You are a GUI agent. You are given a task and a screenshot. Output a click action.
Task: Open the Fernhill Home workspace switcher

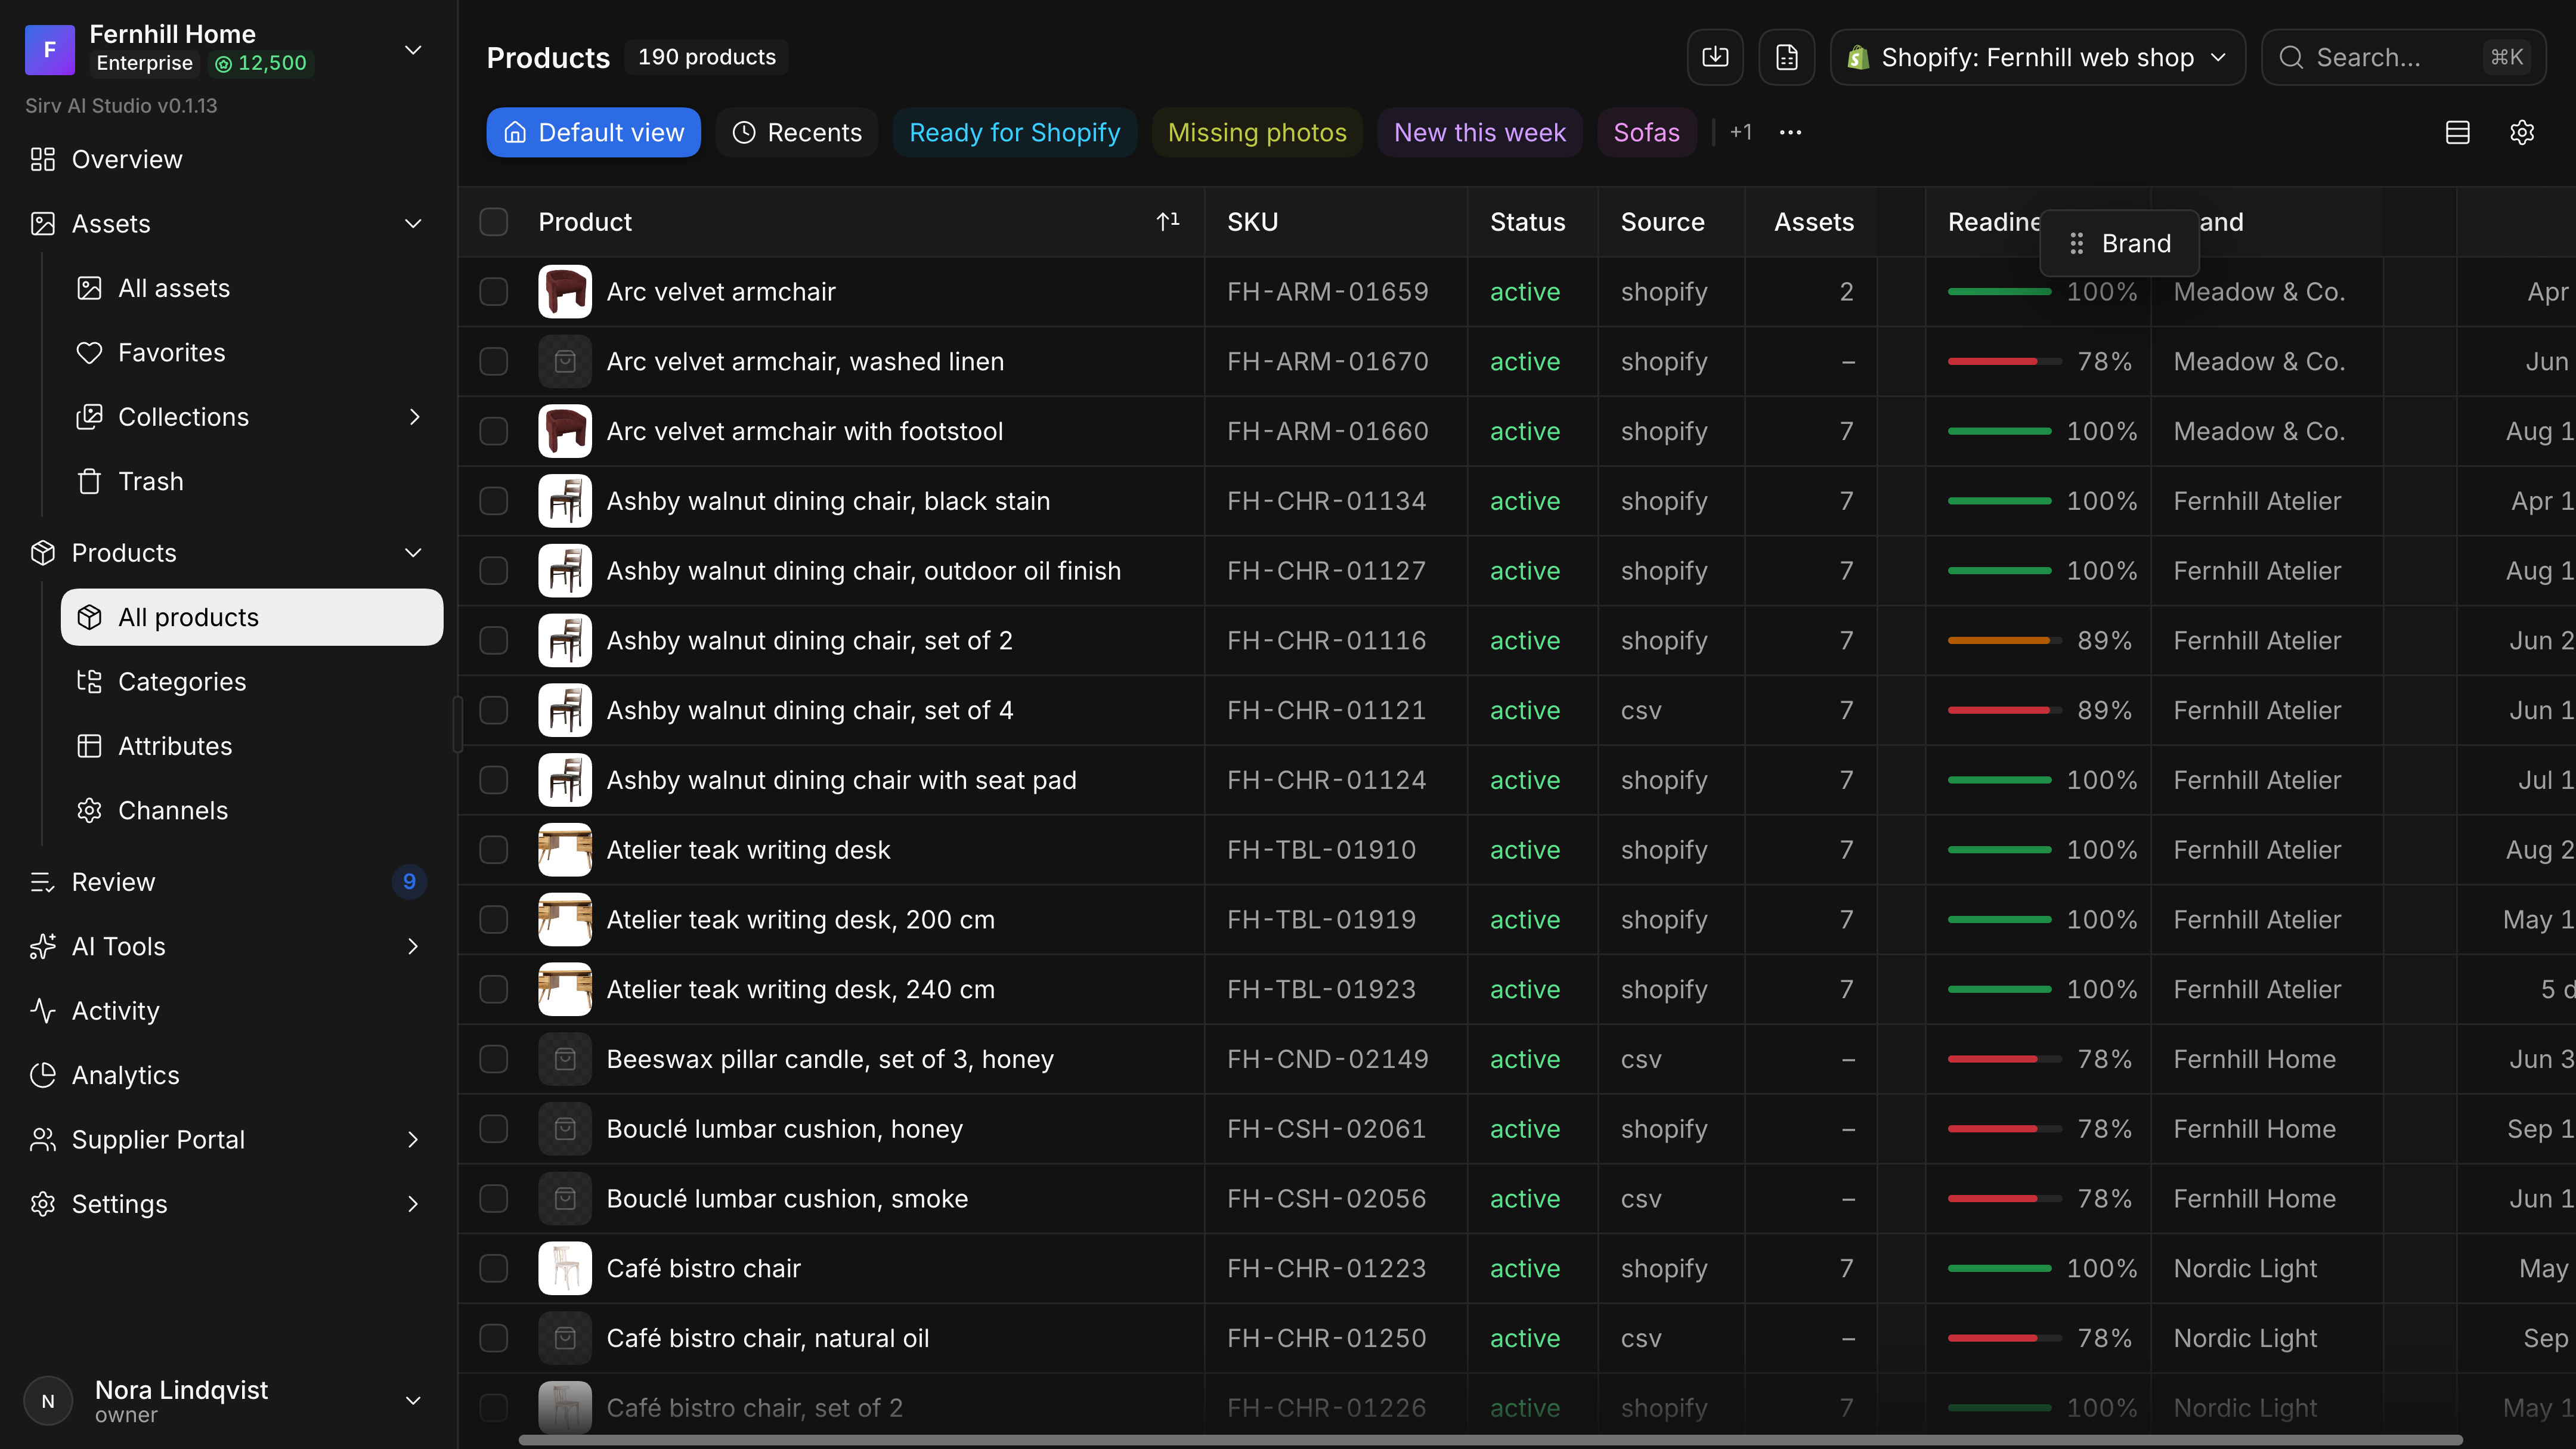(229, 49)
